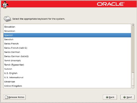Image resolution: width=137 pixels, height=103 pixels.
Task: Select Slovakian keyboard layout
Action: coord(67,27)
